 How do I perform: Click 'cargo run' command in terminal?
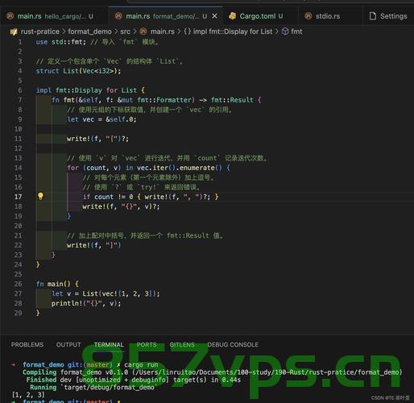(x=141, y=364)
